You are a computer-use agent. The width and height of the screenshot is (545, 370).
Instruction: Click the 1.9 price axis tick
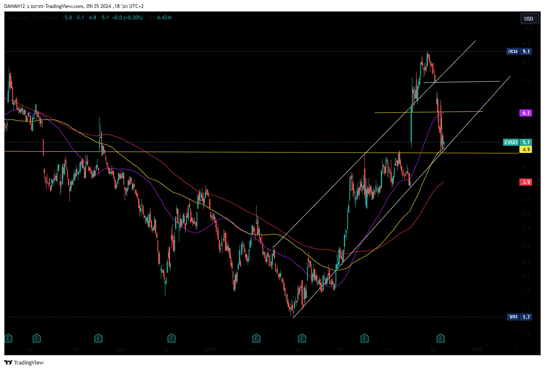pos(527,291)
